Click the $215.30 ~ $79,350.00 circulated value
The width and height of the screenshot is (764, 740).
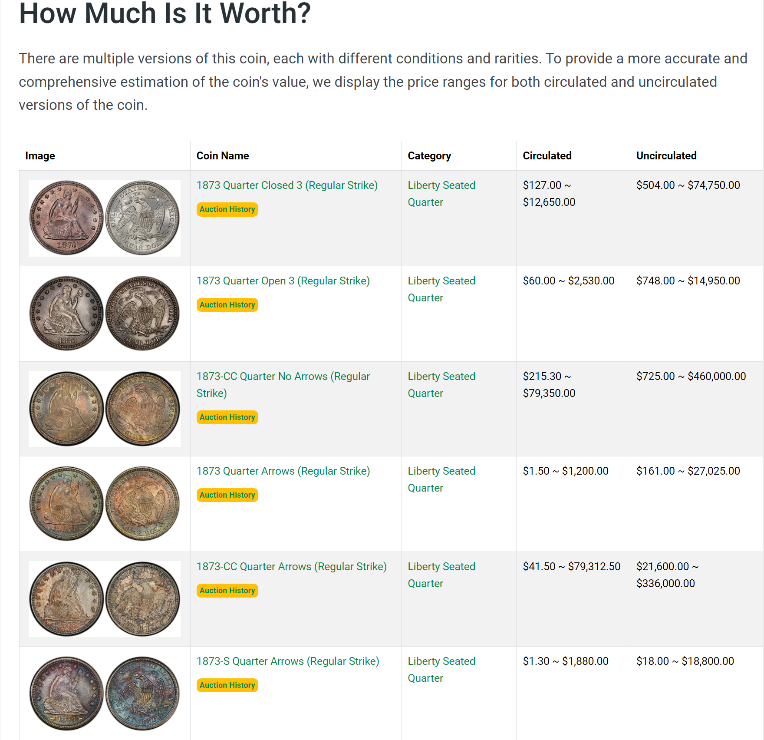(x=549, y=385)
